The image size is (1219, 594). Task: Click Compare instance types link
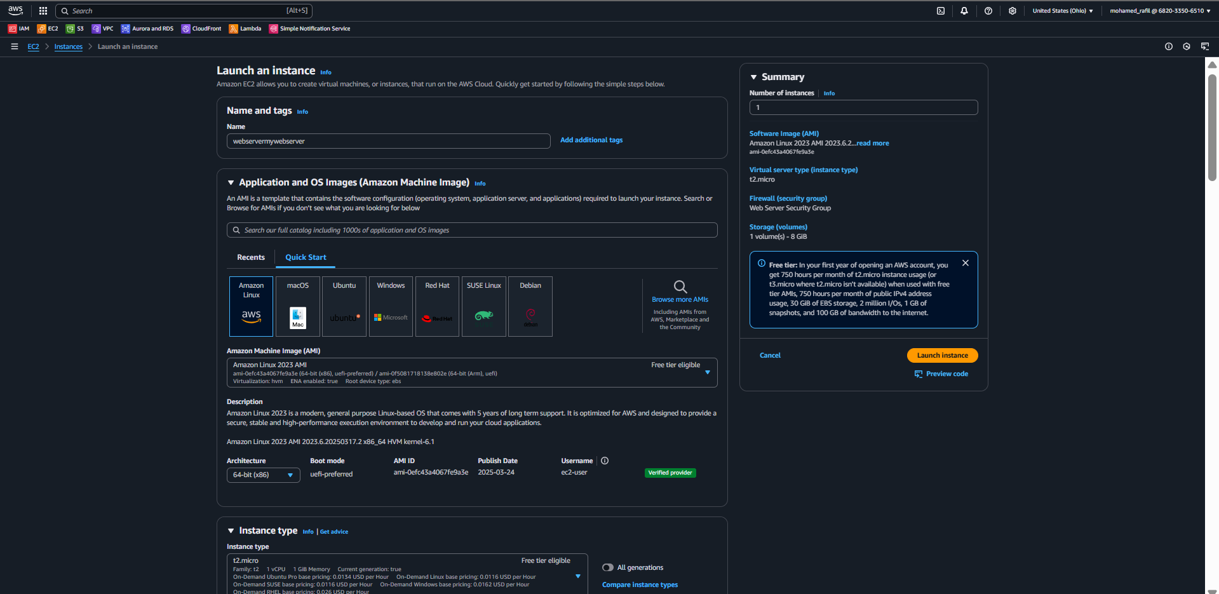click(640, 584)
